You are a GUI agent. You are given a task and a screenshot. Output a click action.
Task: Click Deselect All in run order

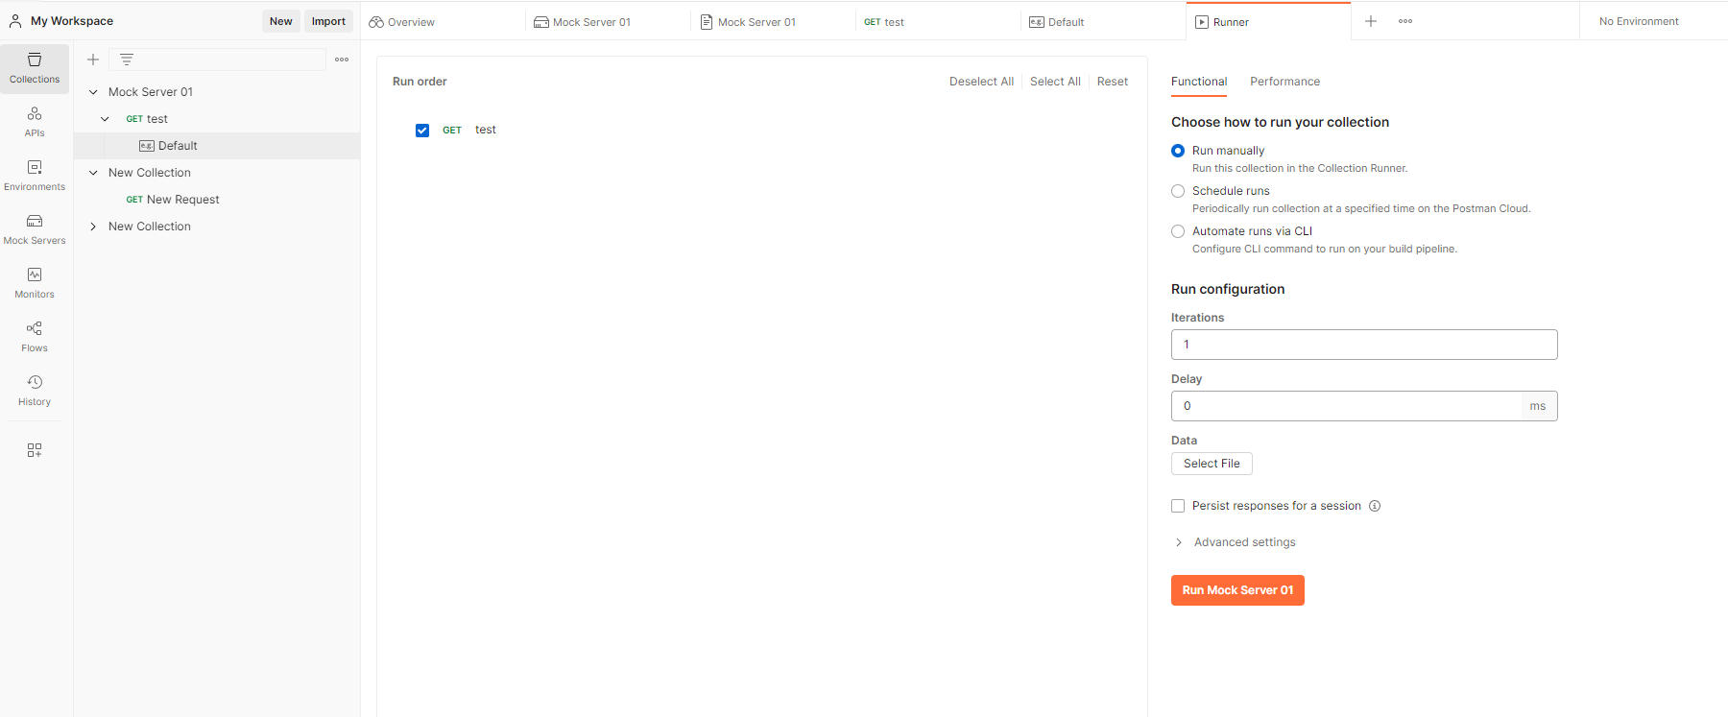[981, 82]
